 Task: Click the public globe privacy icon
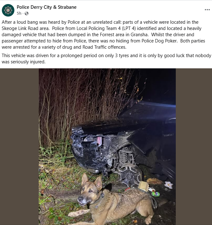[x=27, y=13]
